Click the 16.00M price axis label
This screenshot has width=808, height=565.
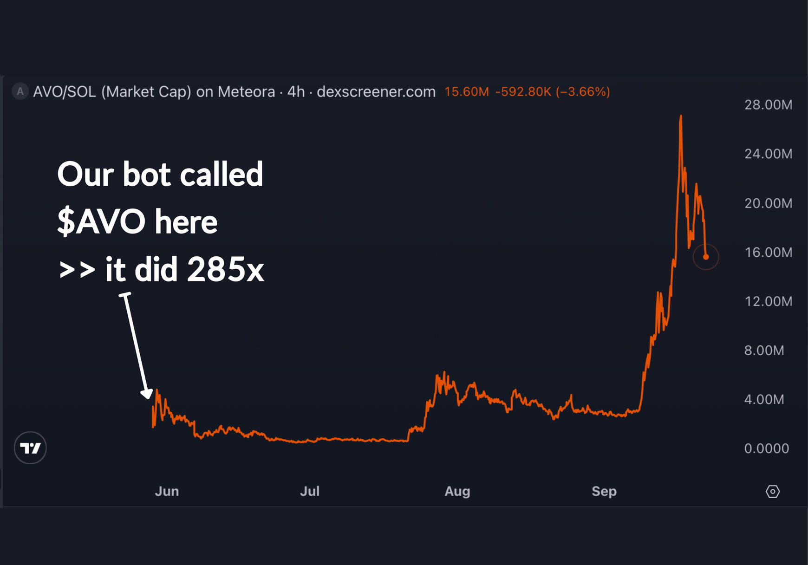click(x=769, y=253)
